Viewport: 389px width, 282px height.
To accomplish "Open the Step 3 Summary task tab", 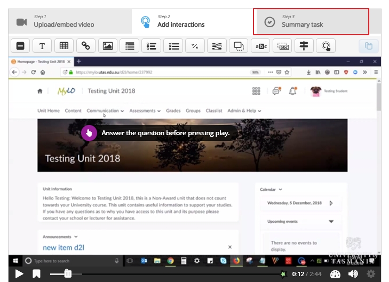I will (311, 21).
